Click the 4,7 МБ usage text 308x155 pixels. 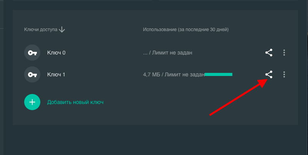coord(151,74)
